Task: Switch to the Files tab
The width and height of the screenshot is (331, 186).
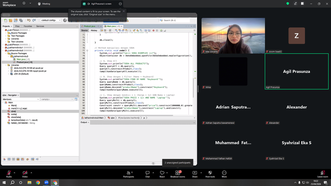Action: click(17, 26)
